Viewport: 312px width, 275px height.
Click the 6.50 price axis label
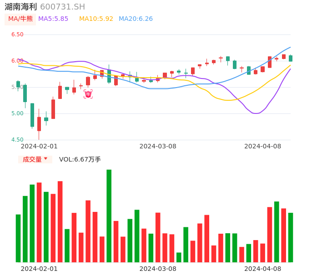pyautogui.click(x=17, y=34)
